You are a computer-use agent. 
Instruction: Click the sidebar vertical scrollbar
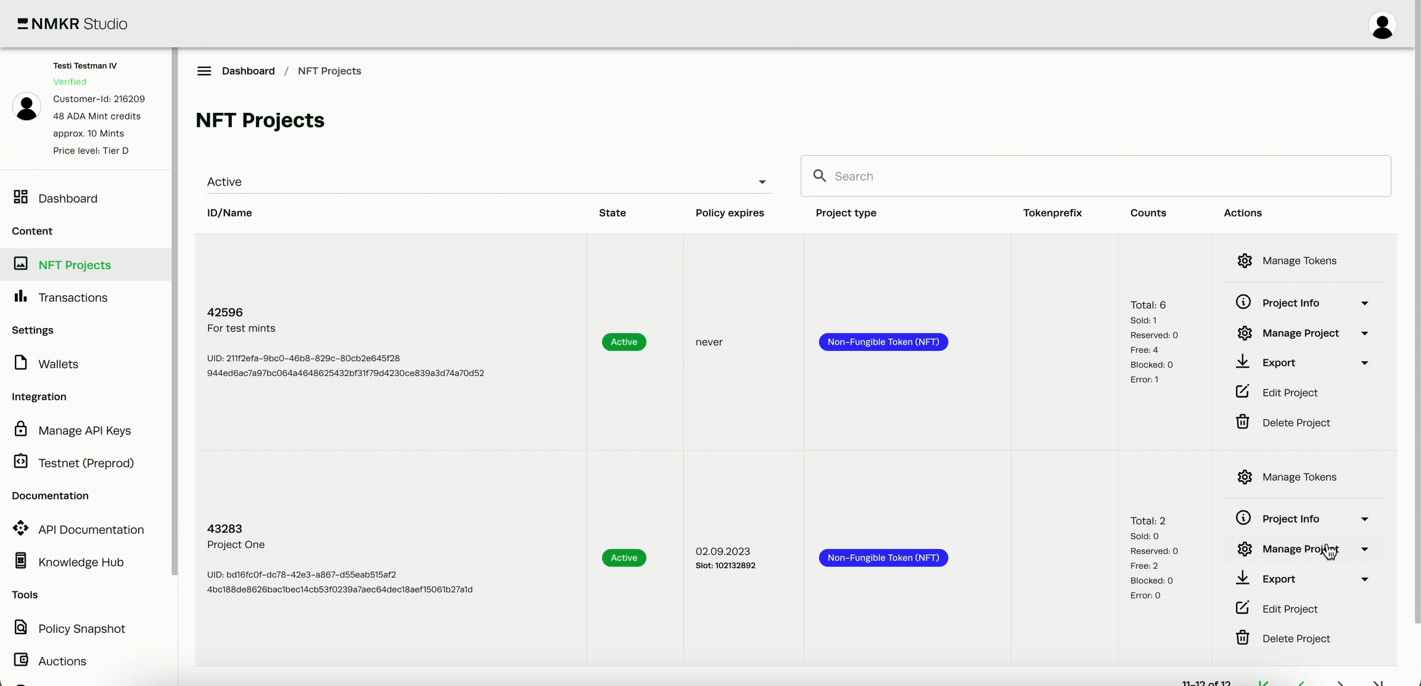pos(175,308)
